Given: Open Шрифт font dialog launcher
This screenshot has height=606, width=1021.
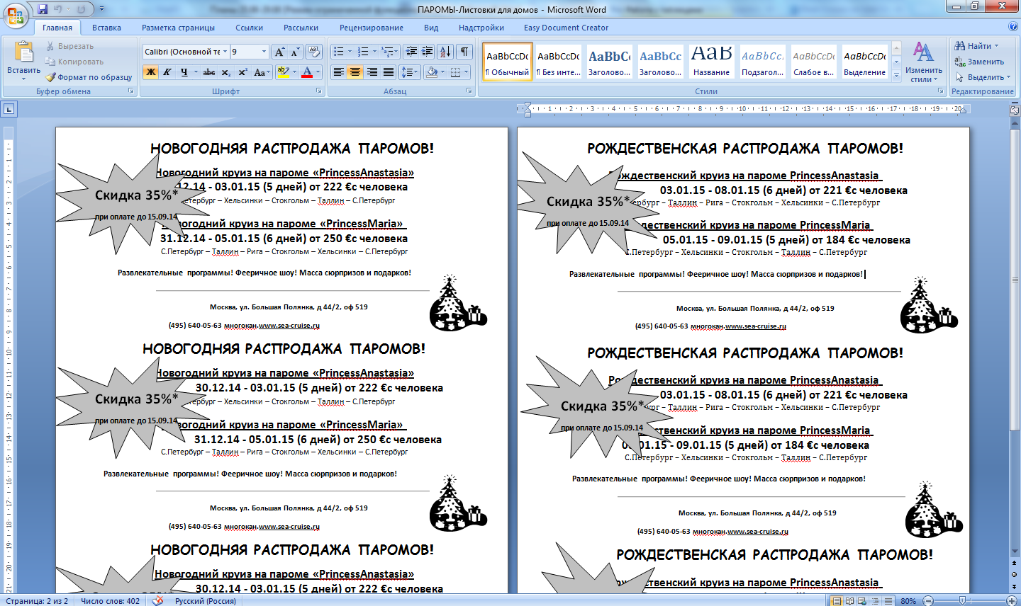Looking at the screenshot, I should tap(319, 91).
